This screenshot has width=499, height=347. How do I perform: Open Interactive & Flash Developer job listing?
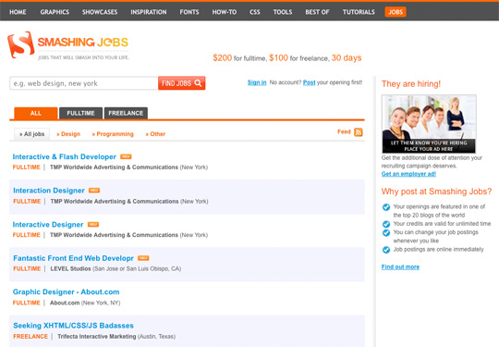(x=65, y=156)
